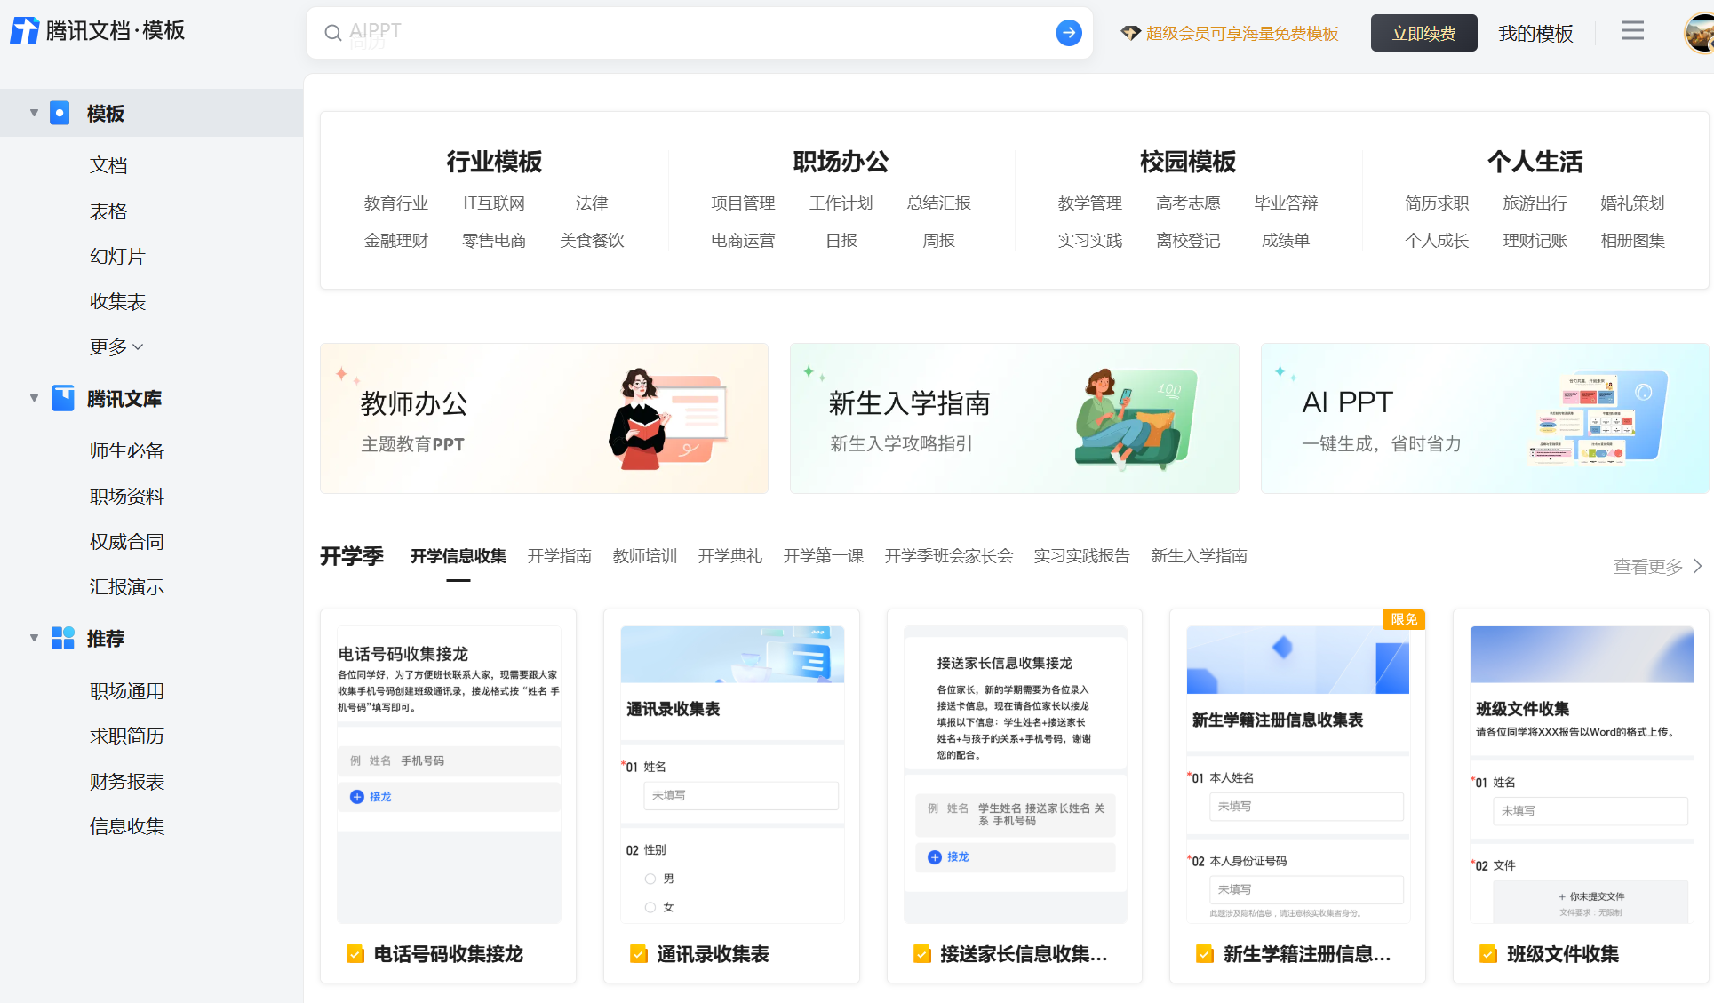Click form icon beside 电话号码收集接龙

coord(355,954)
